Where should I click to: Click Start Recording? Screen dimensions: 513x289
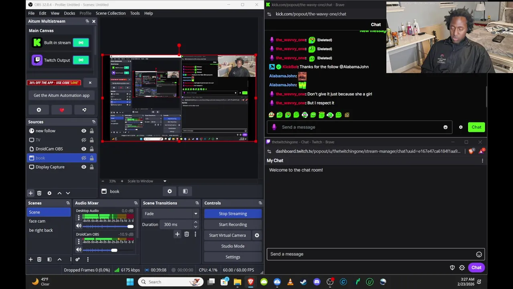(233, 224)
